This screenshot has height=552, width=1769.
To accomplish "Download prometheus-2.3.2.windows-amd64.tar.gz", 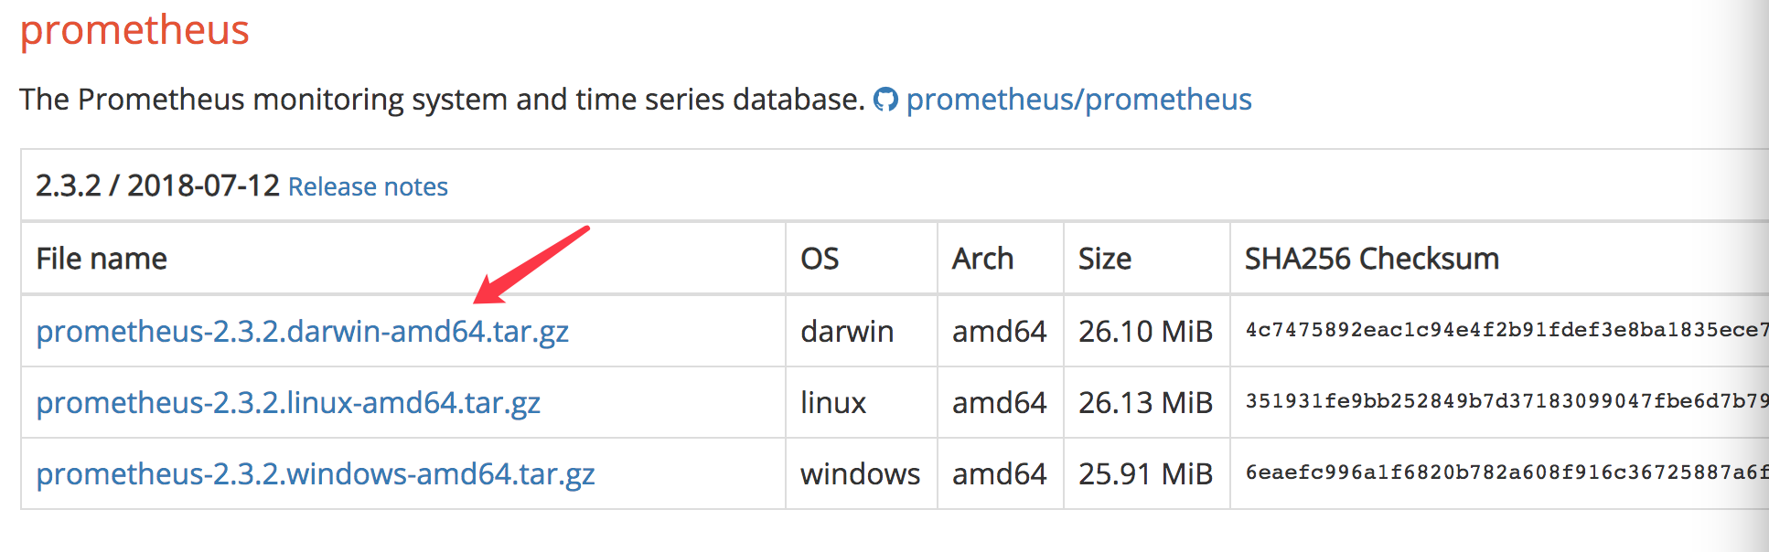I will click(x=316, y=473).
